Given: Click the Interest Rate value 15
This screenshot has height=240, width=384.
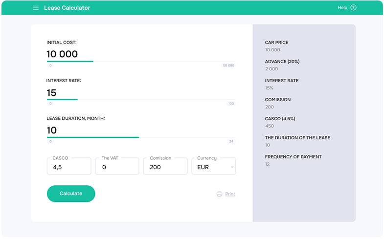Looking at the screenshot, I should pyautogui.click(x=52, y=92).
